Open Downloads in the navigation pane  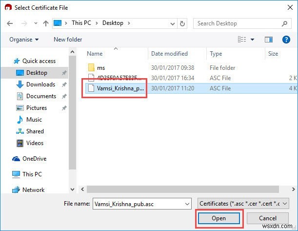coord(40,84)
